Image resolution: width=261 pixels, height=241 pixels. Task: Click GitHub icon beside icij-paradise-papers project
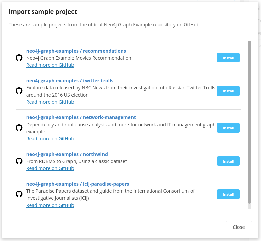coord(19,194)
